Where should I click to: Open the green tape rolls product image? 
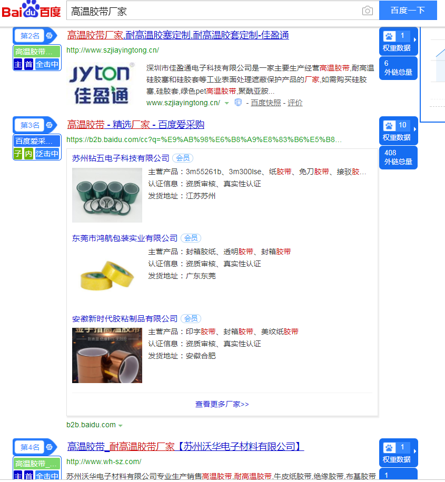coord(107,195)
